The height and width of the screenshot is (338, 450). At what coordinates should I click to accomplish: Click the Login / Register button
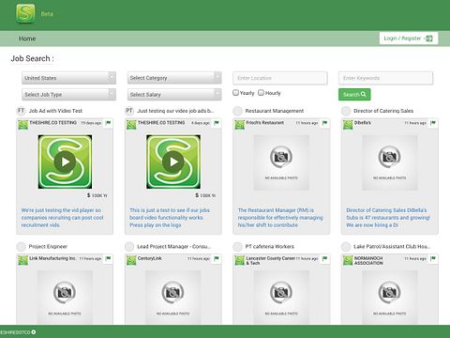click(x=409, y=38)
